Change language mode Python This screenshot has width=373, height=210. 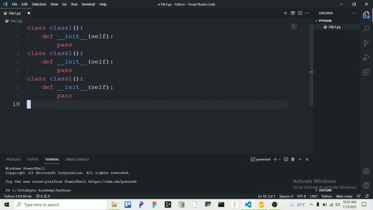tap(326, 196)
